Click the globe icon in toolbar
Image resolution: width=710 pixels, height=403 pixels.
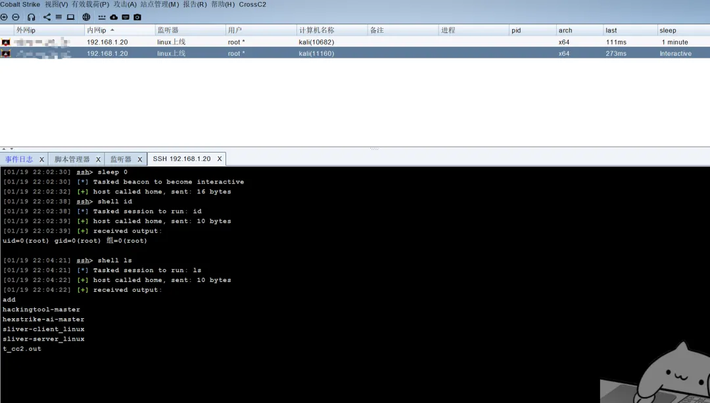(86, 17)
